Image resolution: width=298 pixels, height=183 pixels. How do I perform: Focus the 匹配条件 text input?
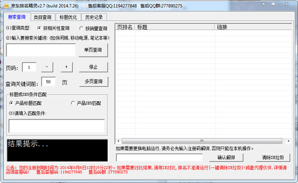point(57,126)
